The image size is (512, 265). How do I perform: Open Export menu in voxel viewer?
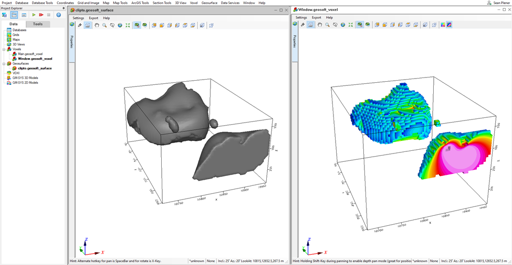point(316,18)
